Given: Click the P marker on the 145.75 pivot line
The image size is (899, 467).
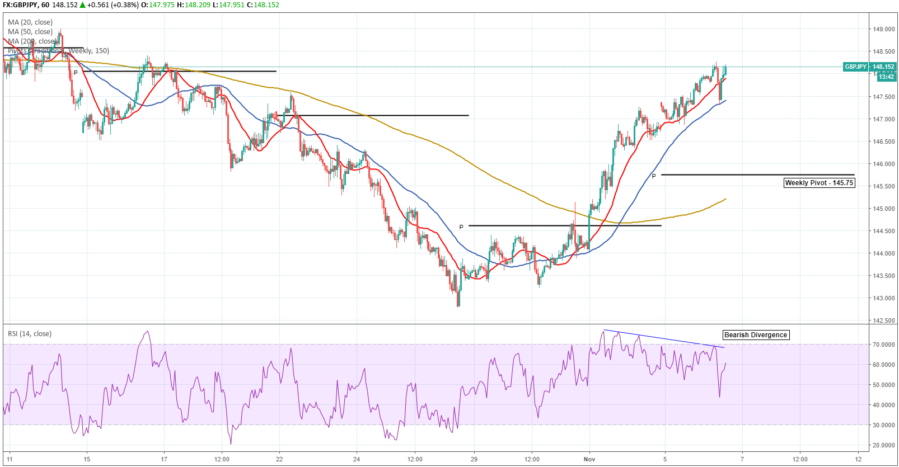Looking at the screenshot, I should point(653,176).
